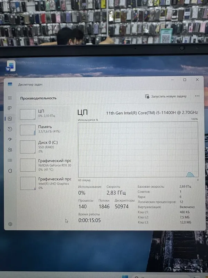Open the App history icon in sidebar
The width and height of the screenshot is (208, 278).
pyautogui.click(x=10, y=129)
